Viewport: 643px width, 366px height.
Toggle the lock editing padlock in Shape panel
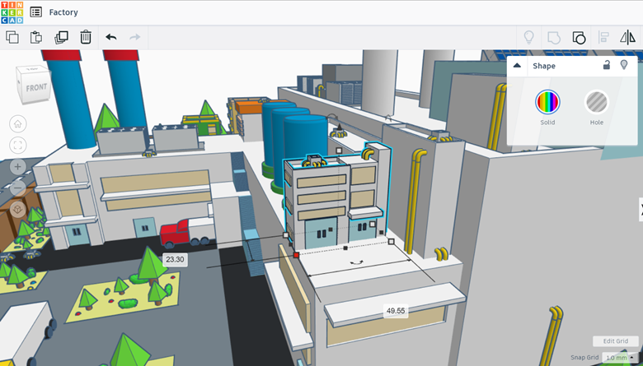(607, 65)
